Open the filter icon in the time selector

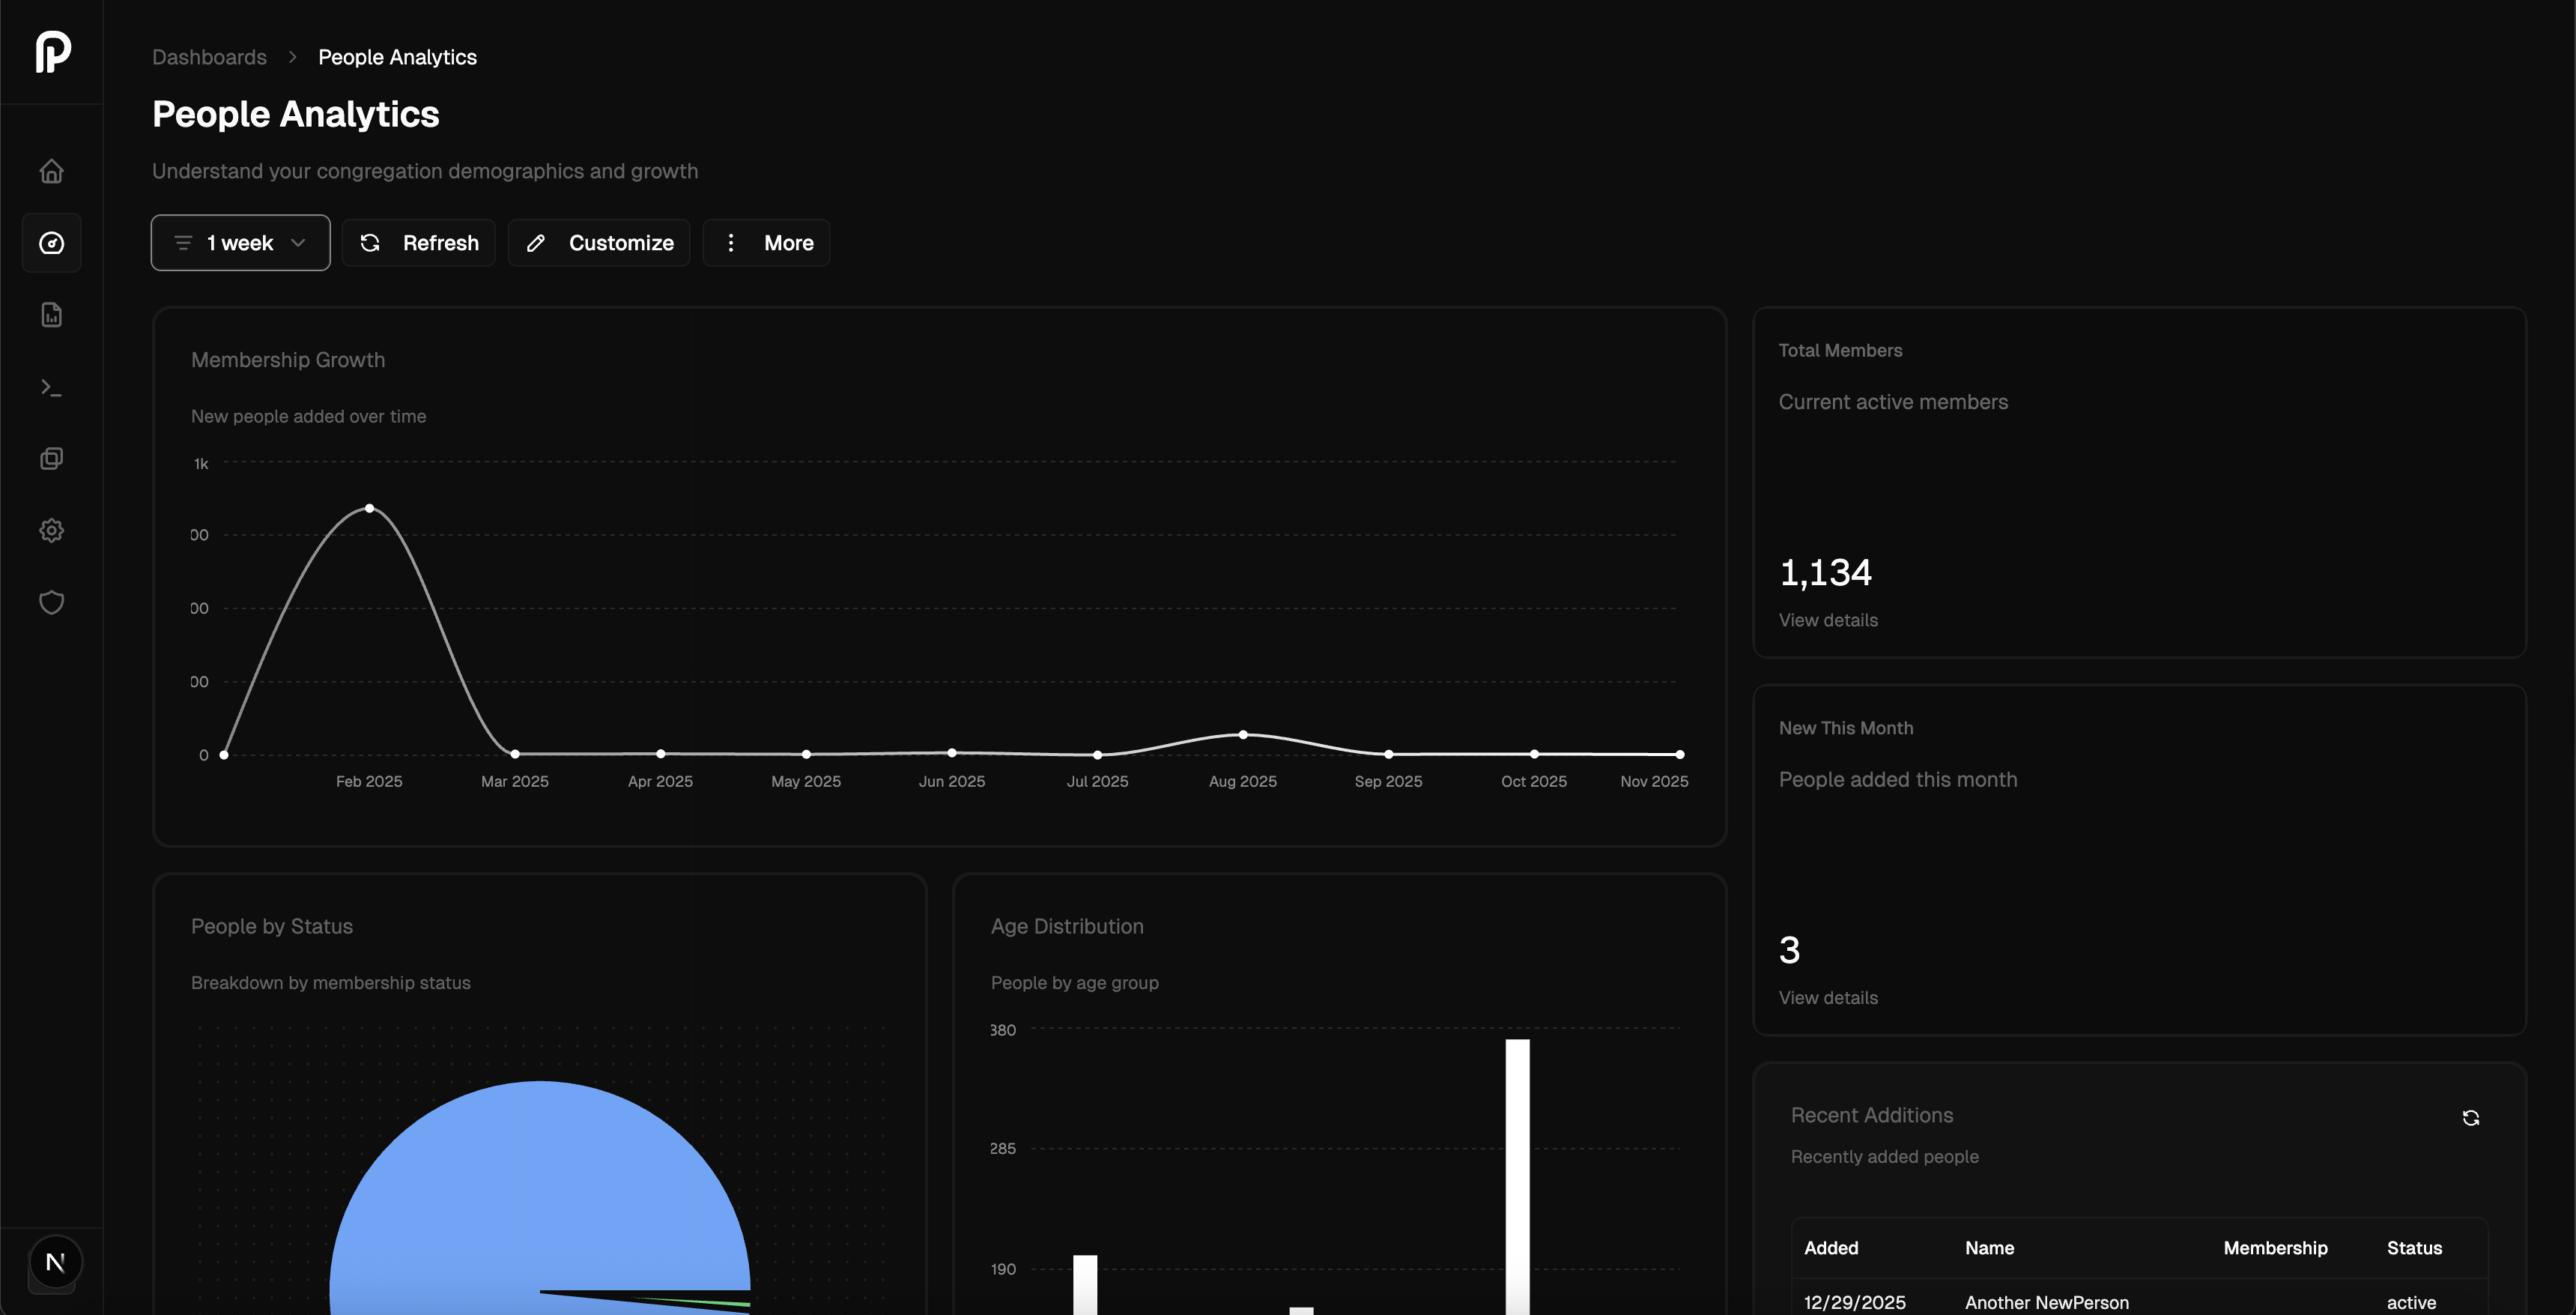point(182,242)
